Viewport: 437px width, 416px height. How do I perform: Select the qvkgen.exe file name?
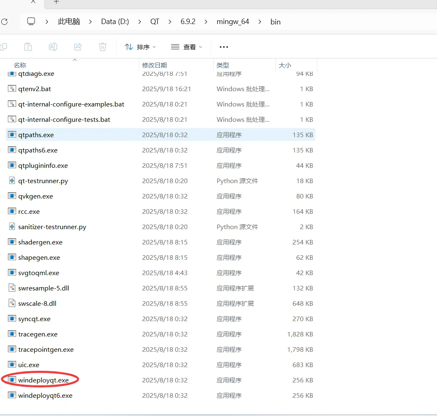[x=35, y=196]
